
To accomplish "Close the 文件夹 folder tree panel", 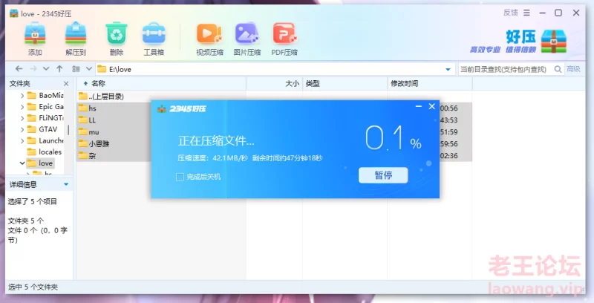I will (66, 84).
